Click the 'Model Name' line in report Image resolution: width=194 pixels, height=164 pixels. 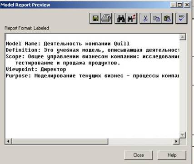pyautogui.click(x=68, y=44)
